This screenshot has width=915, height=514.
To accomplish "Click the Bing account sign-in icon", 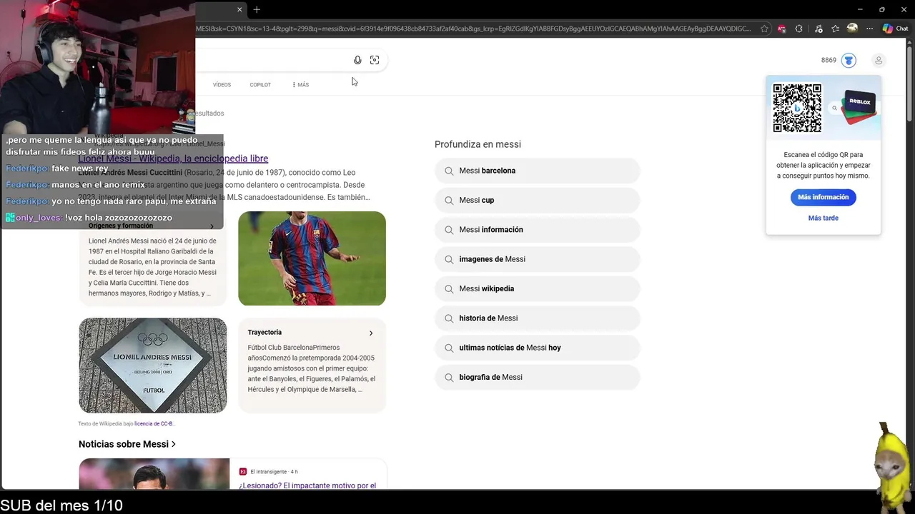I will (879, 61).
